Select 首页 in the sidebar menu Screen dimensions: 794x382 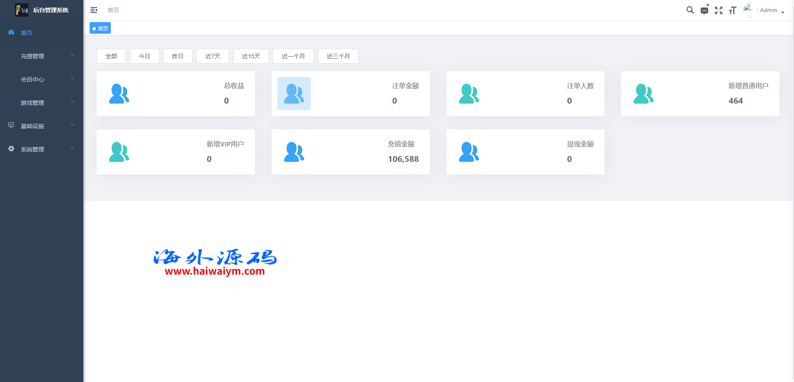(x=27, y=33)
